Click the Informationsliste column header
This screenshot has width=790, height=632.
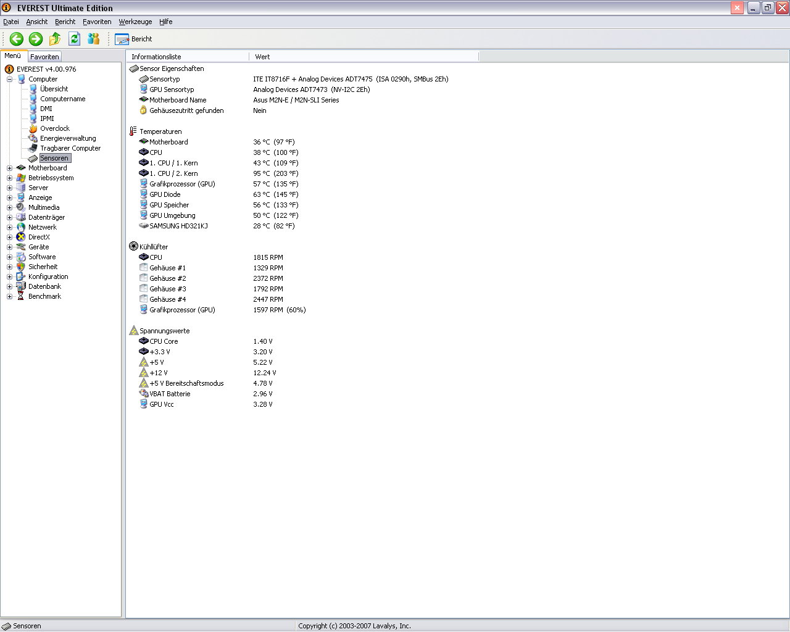point(188,57)
